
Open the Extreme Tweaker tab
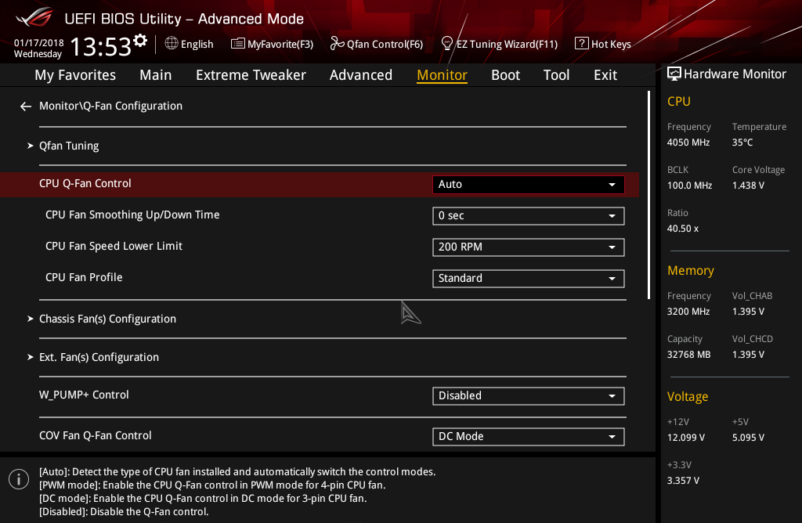(251, 75)
